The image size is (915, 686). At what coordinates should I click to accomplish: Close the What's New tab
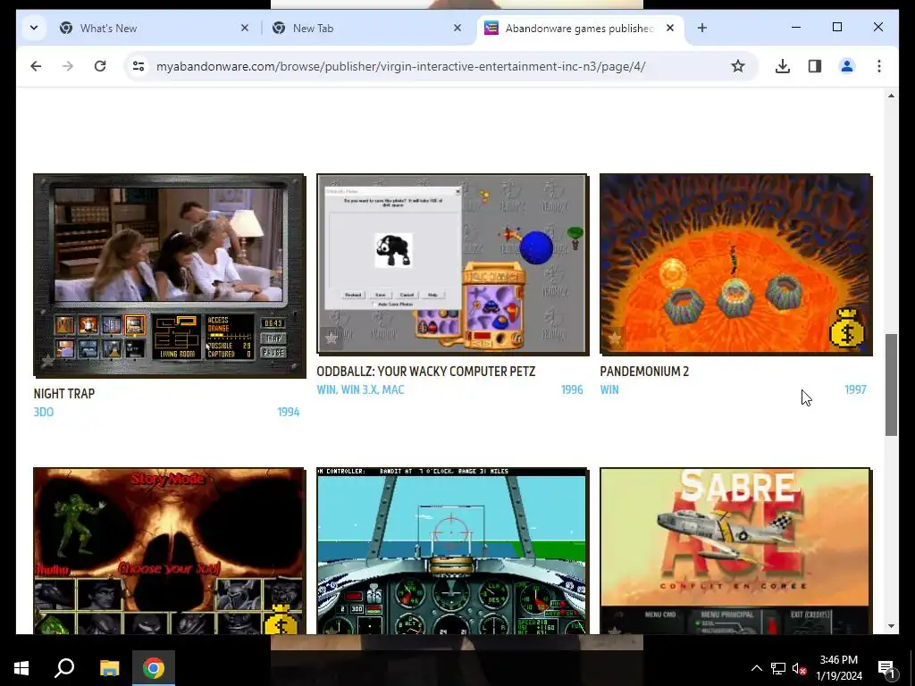(x=245, y=28)
